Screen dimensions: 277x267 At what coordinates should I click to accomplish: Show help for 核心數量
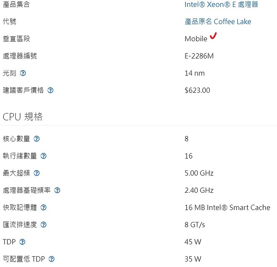click(37, 139)
